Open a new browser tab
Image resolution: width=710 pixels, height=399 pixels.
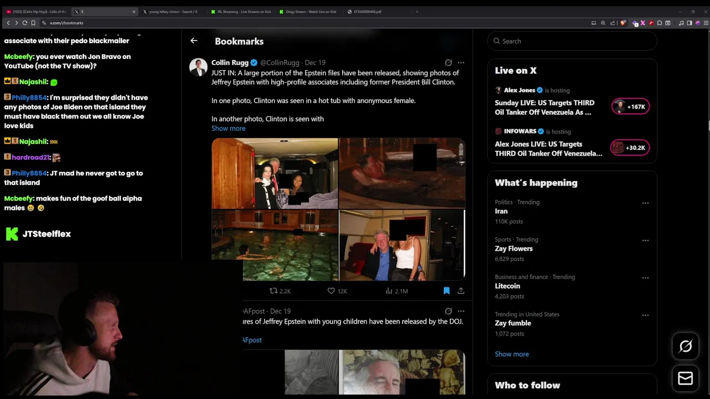417,12
